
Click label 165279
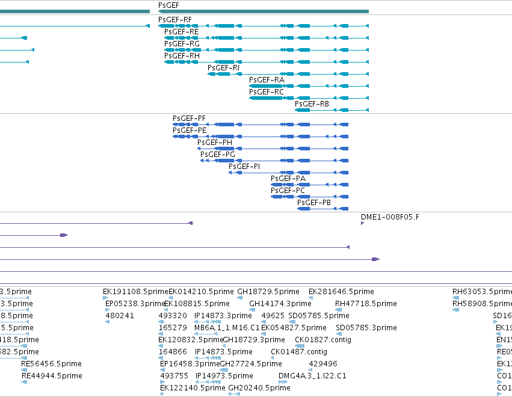coord(173,328)
